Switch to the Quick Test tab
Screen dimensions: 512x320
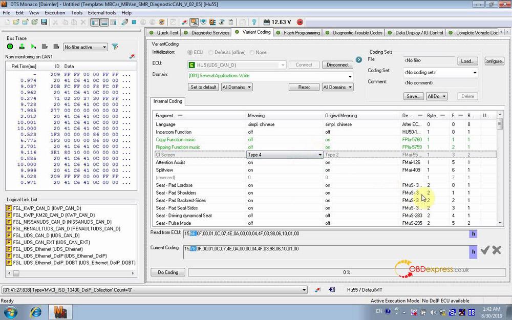(x=164, y=33)
